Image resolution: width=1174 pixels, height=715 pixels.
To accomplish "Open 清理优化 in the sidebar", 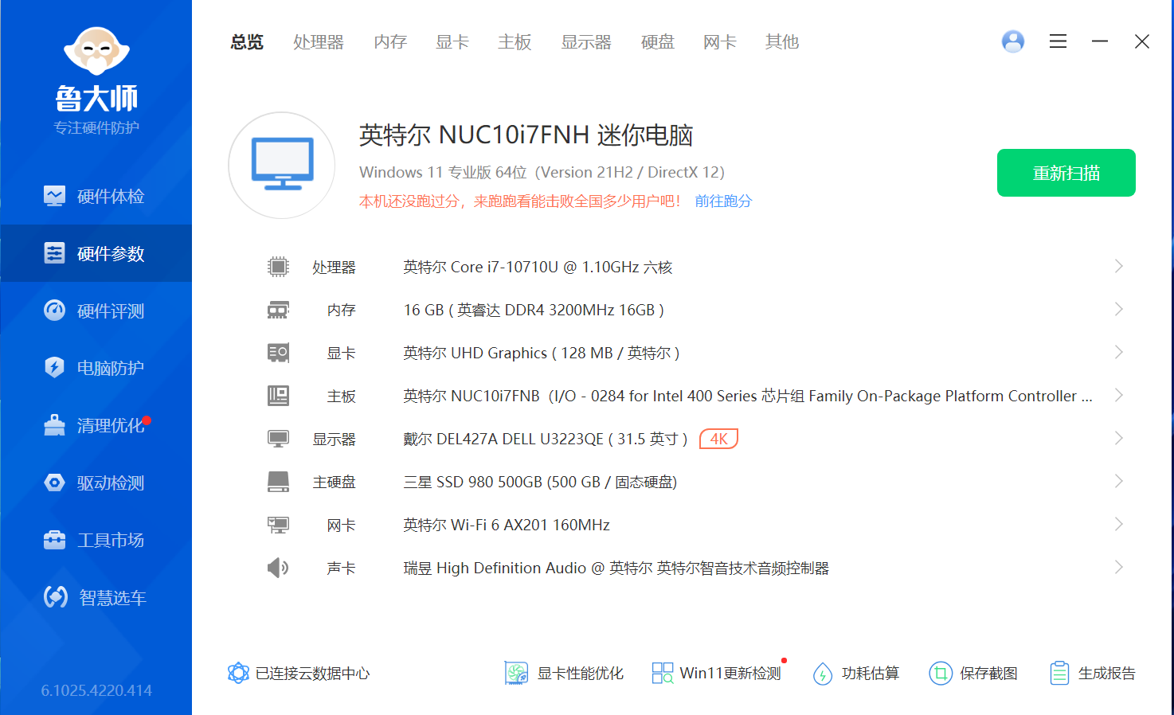I will [96, 425].
